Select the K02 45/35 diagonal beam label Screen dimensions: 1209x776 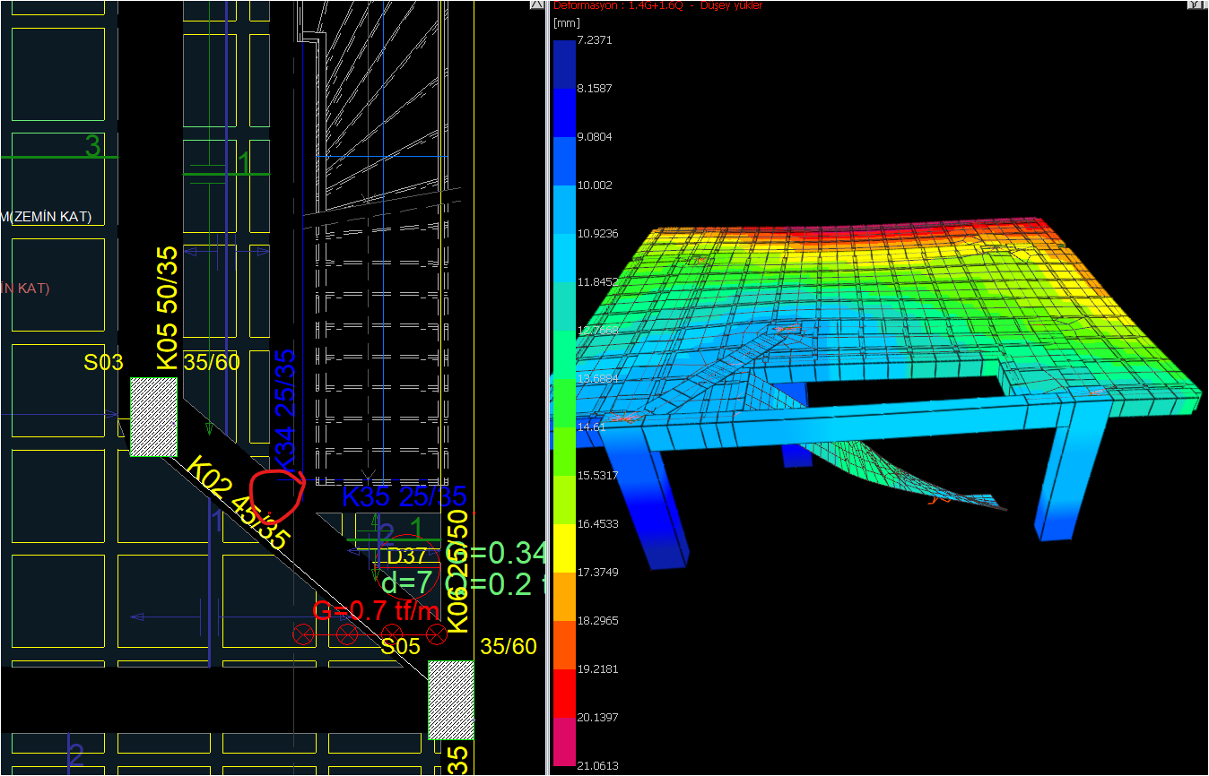[x=238, y=504]
